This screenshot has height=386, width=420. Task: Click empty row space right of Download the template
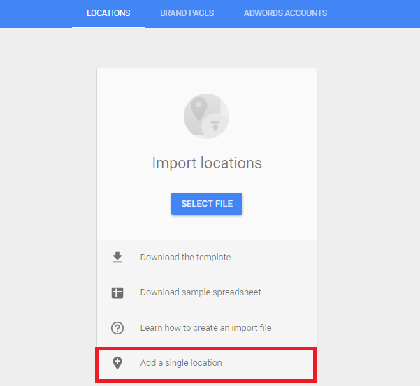pyautogui.click(x=280, y=258)
